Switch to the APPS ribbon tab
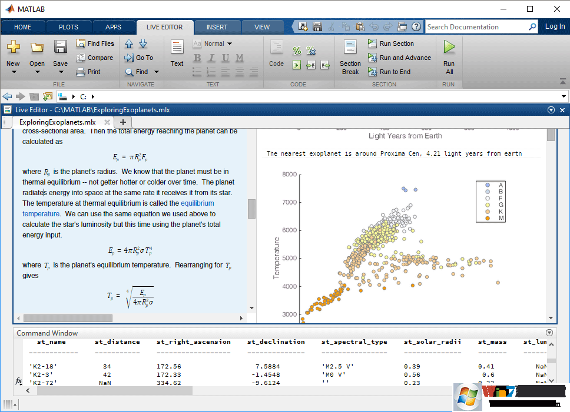Viewport: 570px width, 412px height. pyautogui.click(x=114, y=26)
